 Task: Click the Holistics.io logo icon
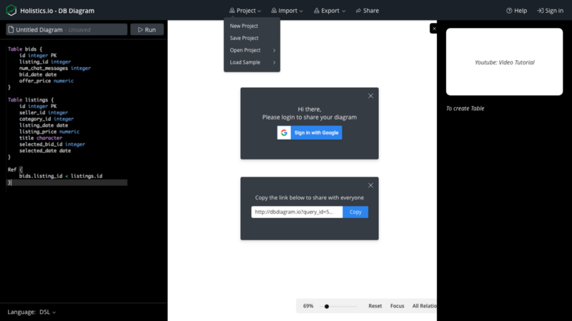[x=11, y=10]
